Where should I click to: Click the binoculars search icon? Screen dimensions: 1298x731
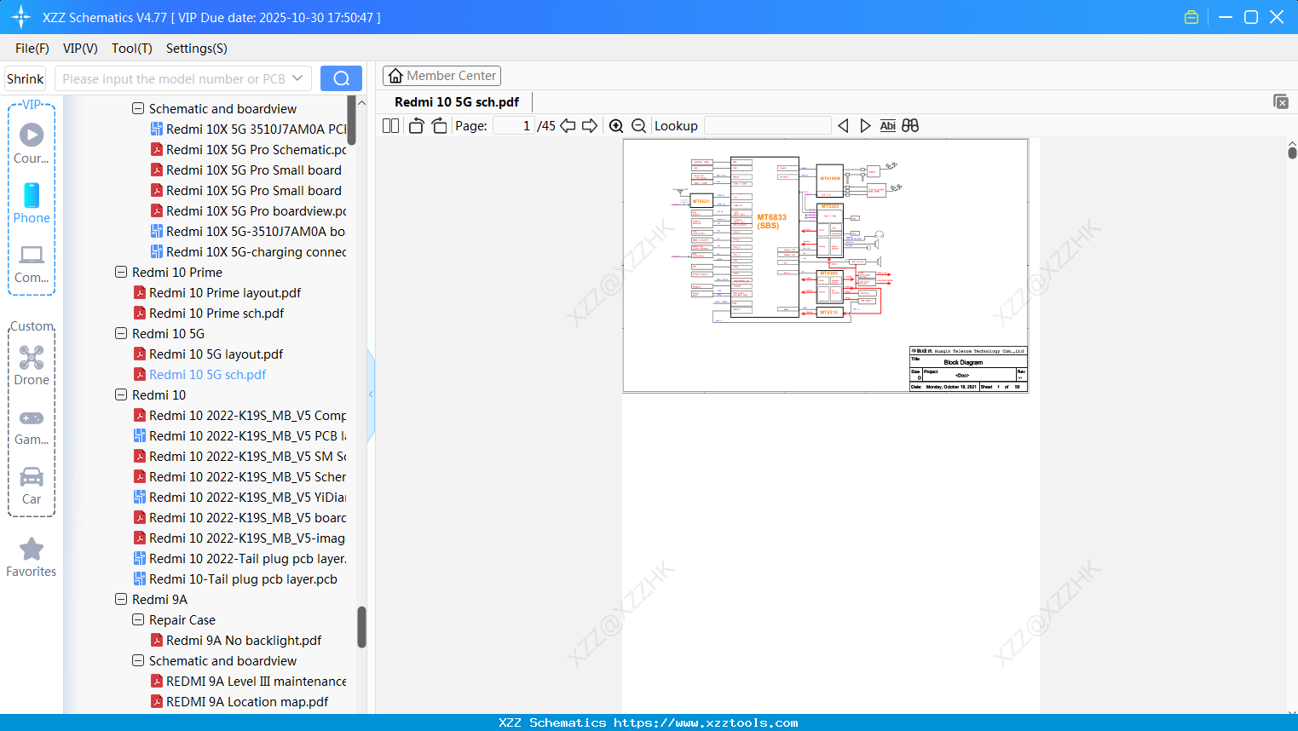coord(910,126)
